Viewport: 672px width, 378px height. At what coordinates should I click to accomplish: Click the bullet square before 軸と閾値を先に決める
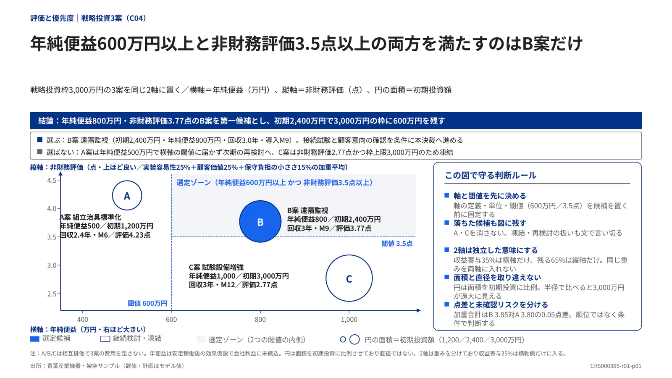pos(447,195)
